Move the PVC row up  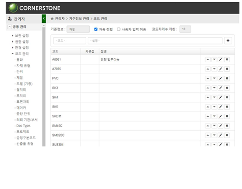(x=208, y=78)
